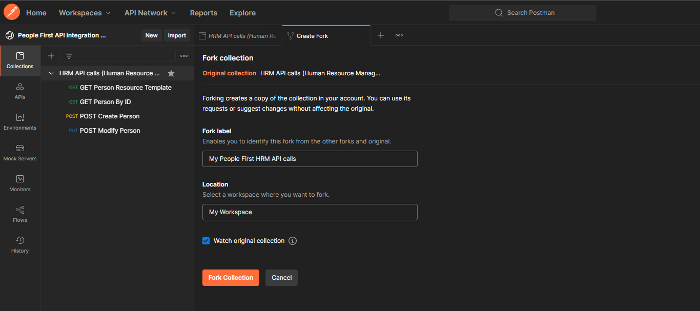The image size is (700, 311).
Task: Open the Environments sidebar panel
Action: 20,122
